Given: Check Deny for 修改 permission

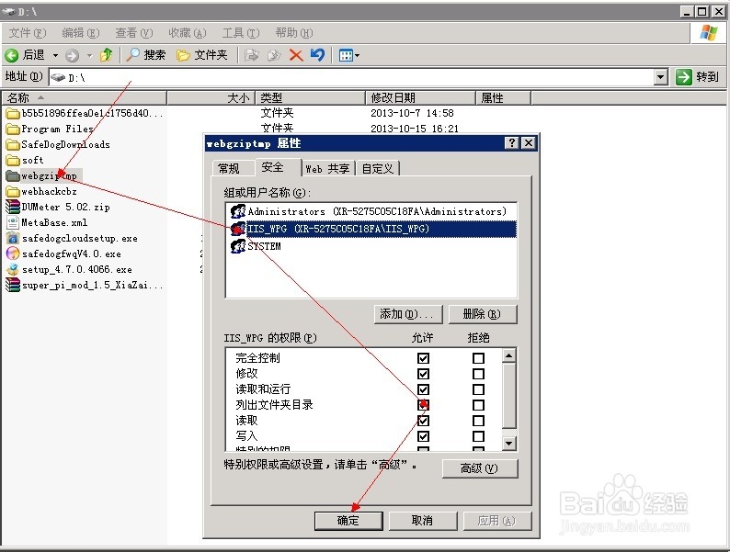Looking at the screenshot, I should [478, 374].
